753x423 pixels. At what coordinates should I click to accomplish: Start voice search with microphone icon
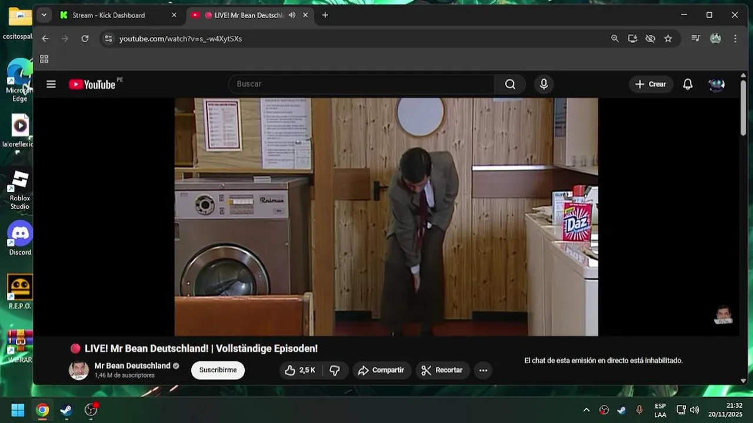[x=544, y=84]
